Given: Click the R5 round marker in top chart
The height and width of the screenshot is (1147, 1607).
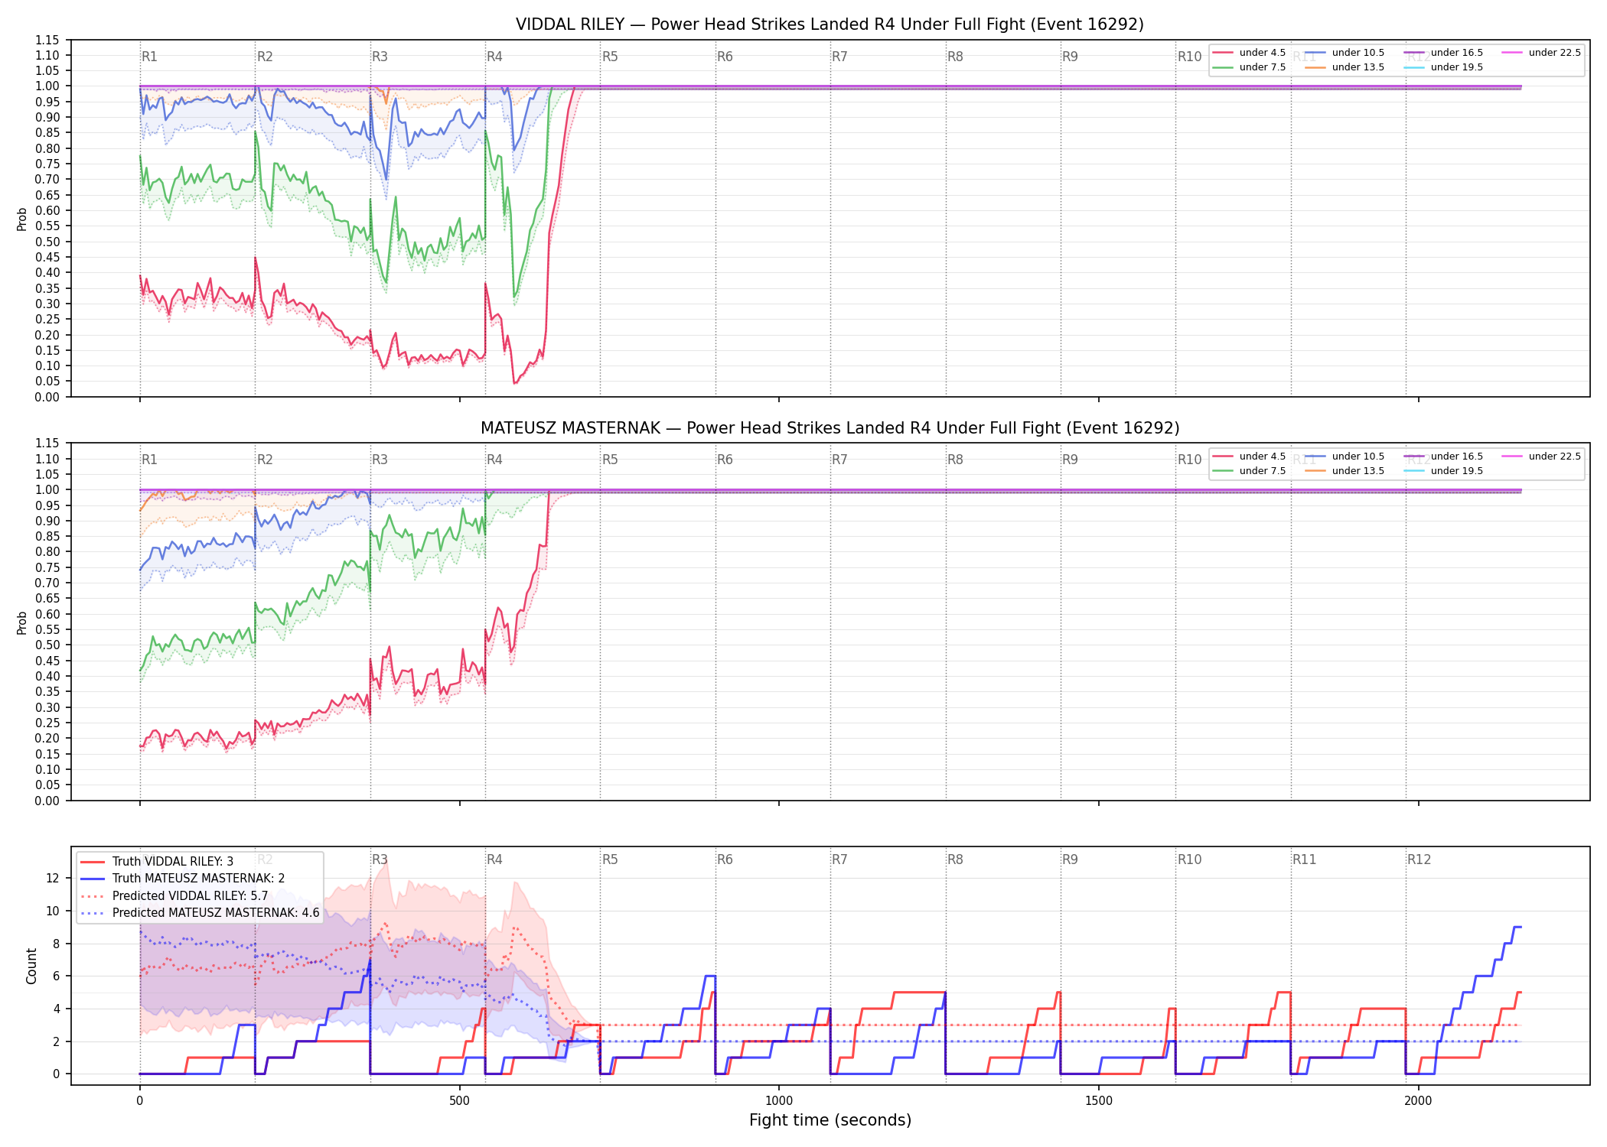Looking at the screenshot, I should [610, 57].
